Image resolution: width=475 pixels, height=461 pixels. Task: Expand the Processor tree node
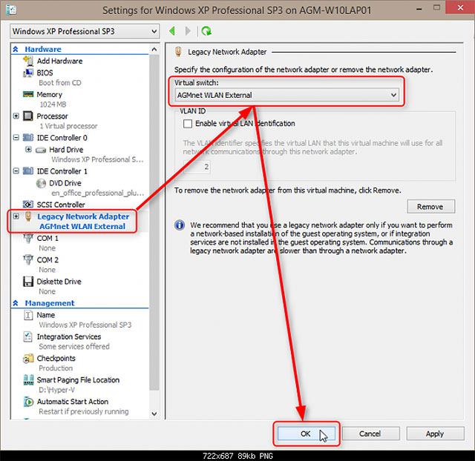pos(16,116)
